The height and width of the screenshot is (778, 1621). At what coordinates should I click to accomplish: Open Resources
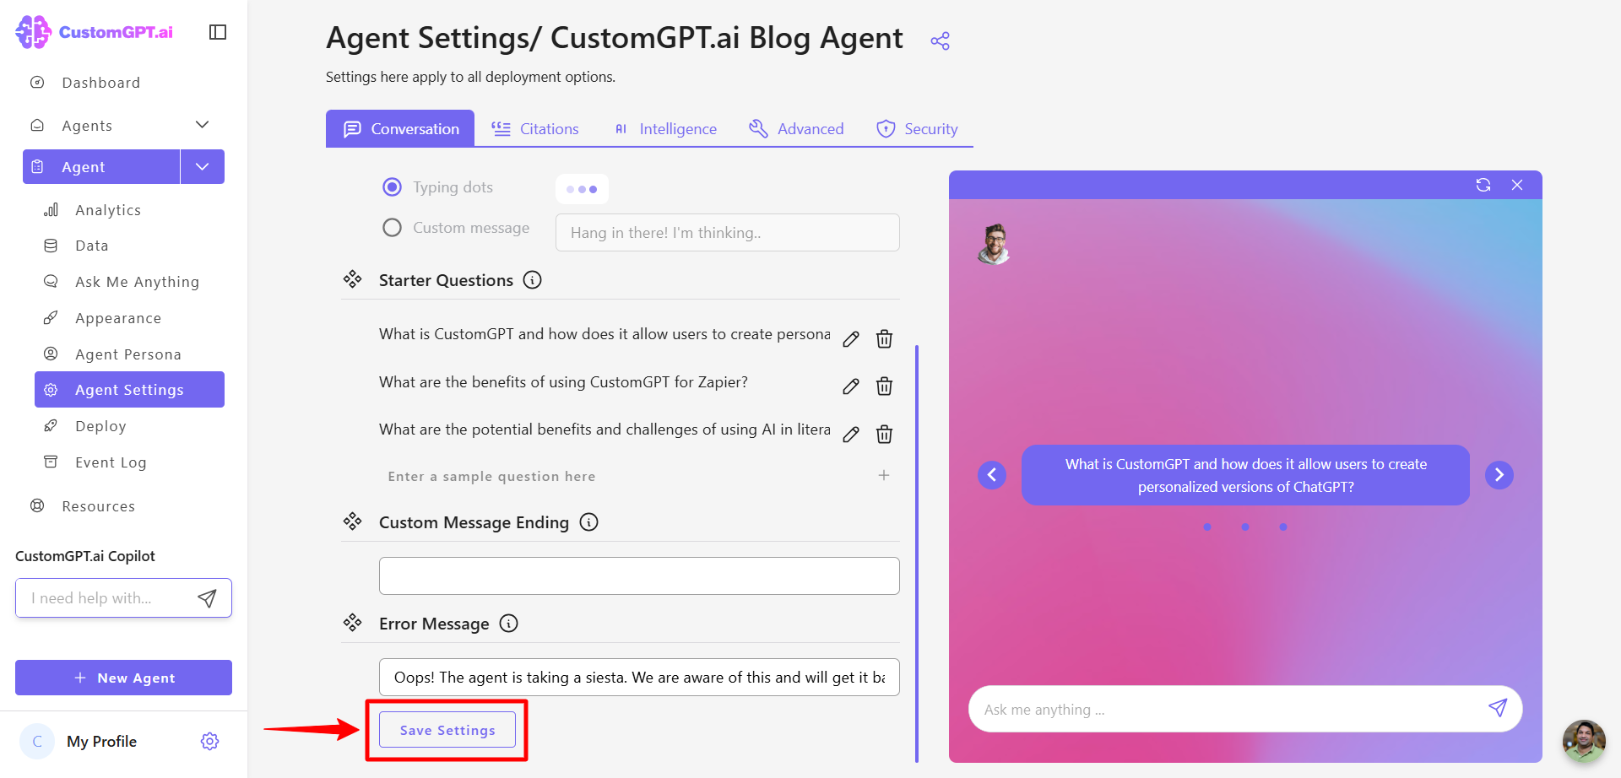(x=98, y=506)
